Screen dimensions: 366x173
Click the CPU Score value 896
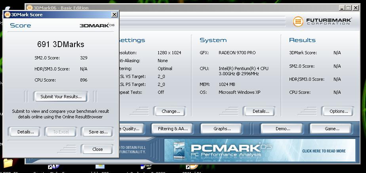point(84,80)
